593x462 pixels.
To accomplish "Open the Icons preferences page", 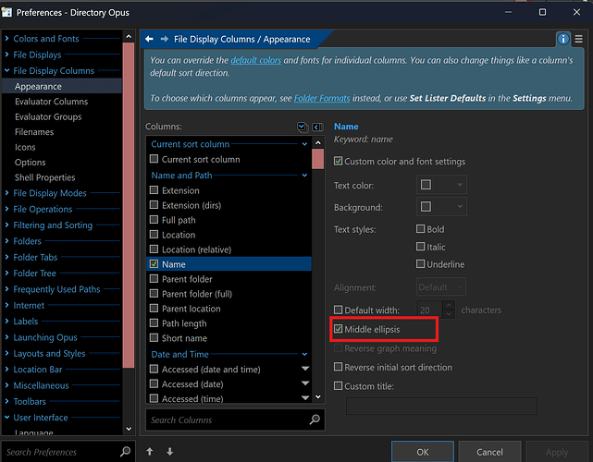I will [x=25, y=147].
